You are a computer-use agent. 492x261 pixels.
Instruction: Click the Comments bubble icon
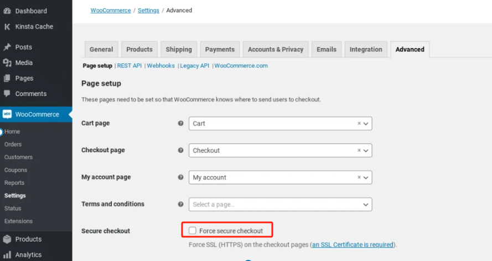click(7, 94)
